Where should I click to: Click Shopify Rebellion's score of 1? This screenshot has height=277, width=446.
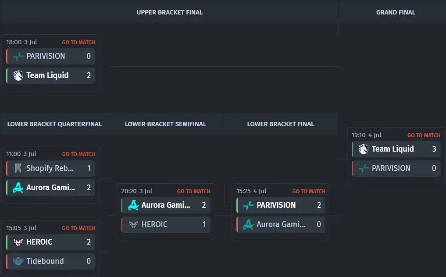tap(89, 168)
